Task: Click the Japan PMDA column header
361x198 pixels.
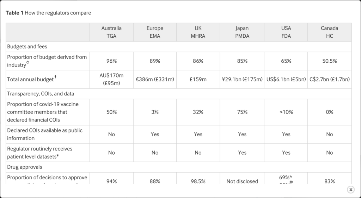Action: (x=242, y=32)
